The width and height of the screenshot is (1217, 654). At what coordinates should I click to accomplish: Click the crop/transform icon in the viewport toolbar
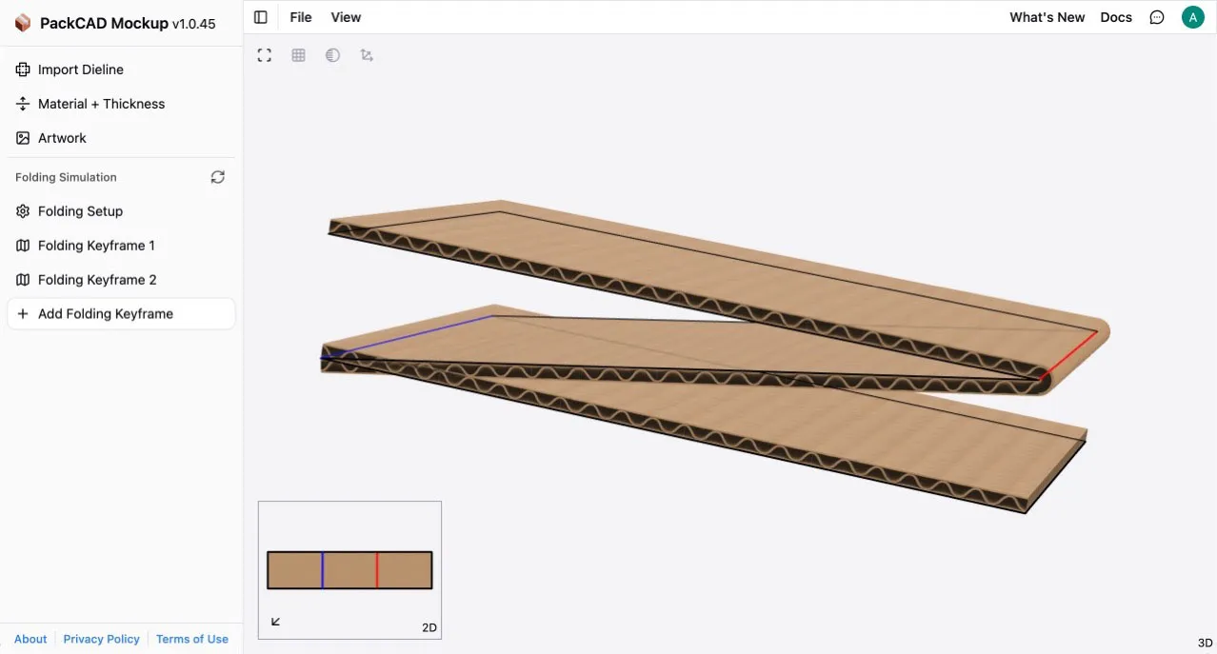pos(367,54)
